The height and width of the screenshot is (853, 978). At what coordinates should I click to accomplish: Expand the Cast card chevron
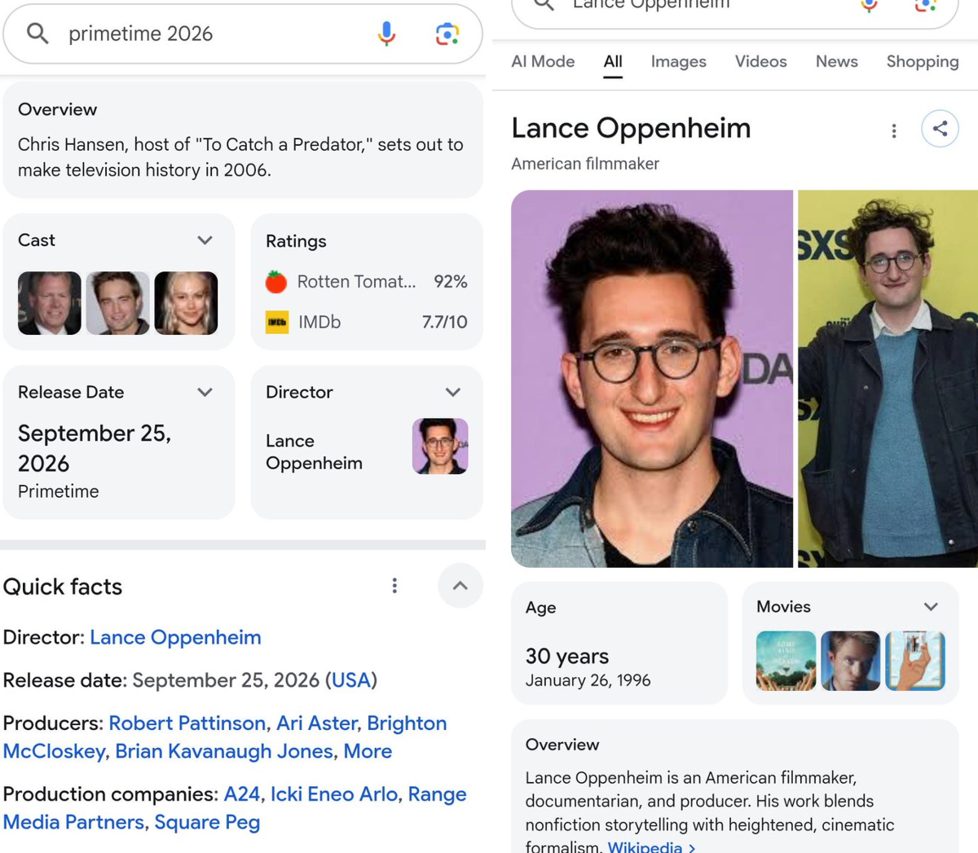pos(205,240)
